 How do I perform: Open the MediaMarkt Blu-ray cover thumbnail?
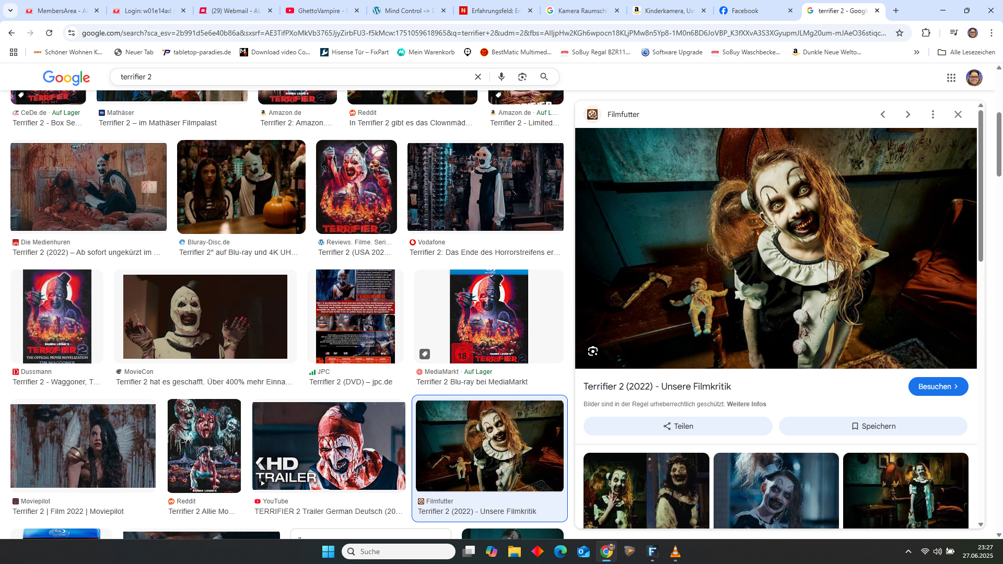point(489,316)
